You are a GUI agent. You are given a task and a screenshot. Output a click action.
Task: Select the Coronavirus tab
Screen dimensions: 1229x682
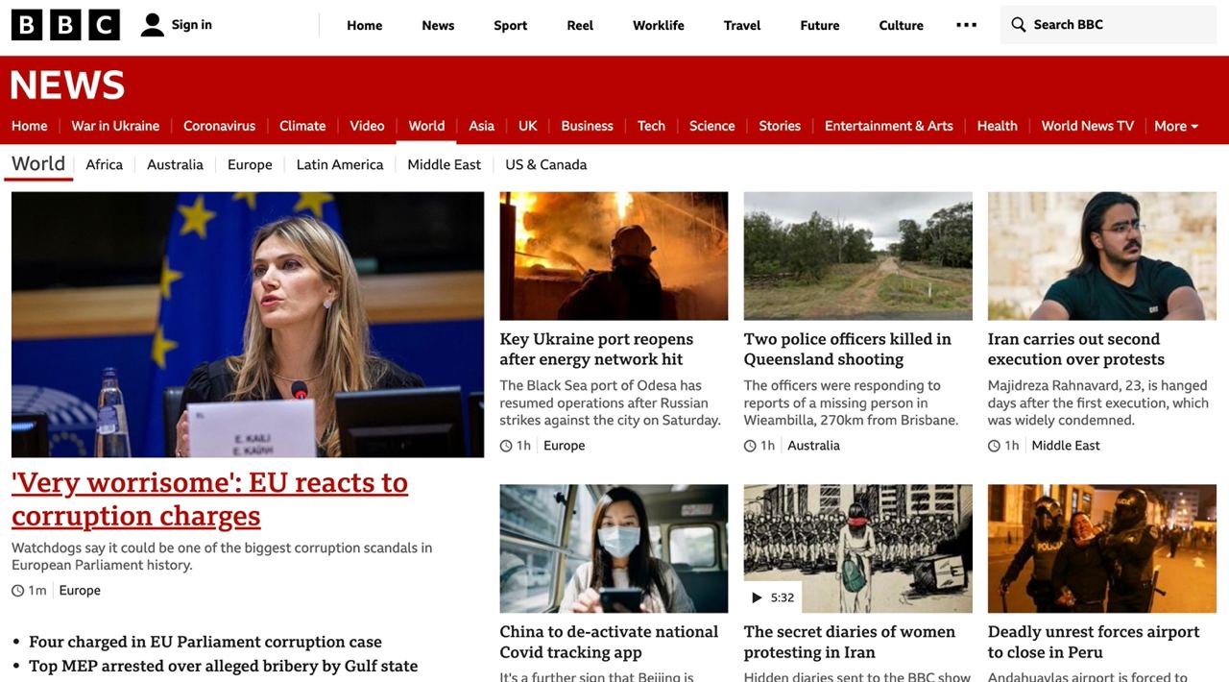click(219, 126)
